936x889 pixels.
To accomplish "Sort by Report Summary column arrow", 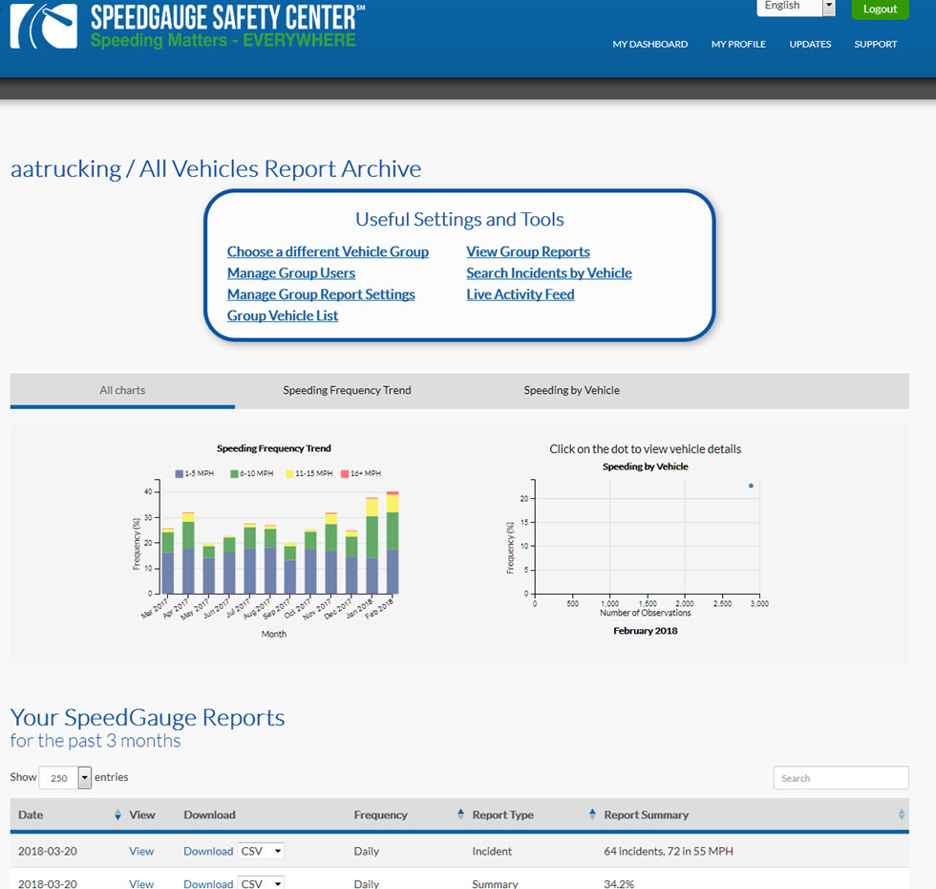I will pos(902,814).
